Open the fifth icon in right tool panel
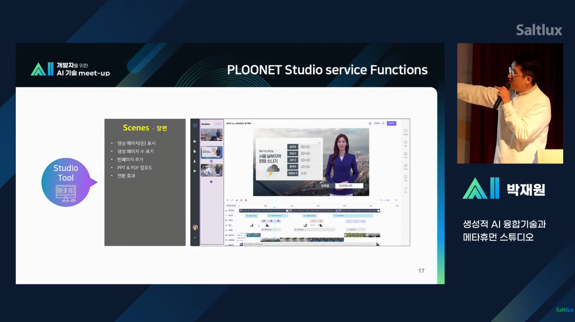The image size is (575, 322). (406, 177)
